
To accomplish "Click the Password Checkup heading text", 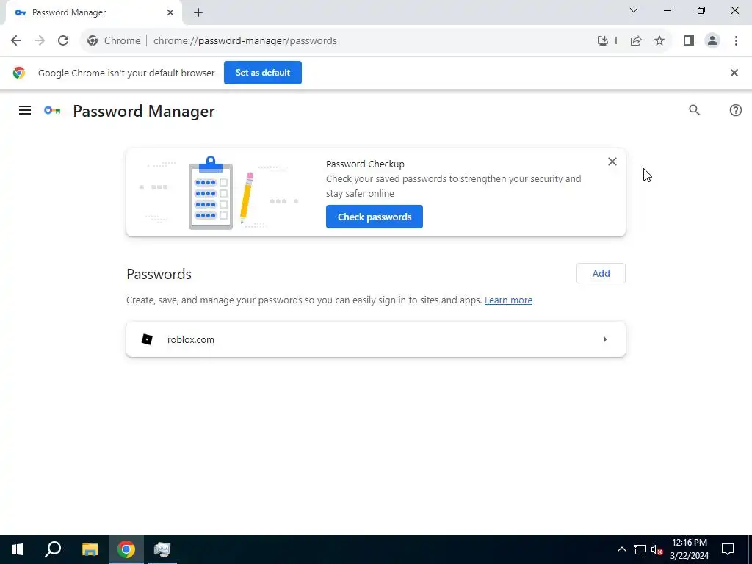I will coord(365,164).
